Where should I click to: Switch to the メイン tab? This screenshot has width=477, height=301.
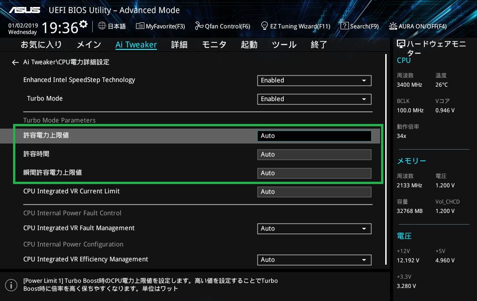point(89,45)
